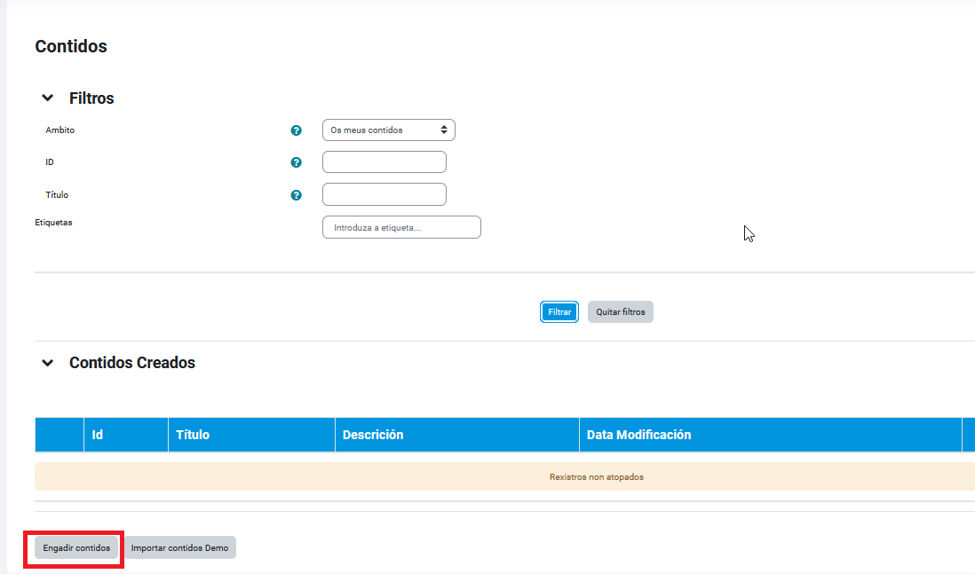This screenshot has height=574, width=975.
Task: Click the Quitar filtros button
Action: (620, 312)
